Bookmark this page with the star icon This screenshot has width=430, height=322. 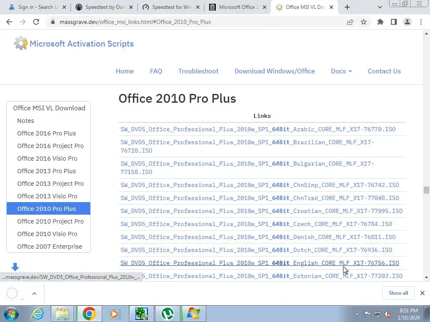click(364, 22)
